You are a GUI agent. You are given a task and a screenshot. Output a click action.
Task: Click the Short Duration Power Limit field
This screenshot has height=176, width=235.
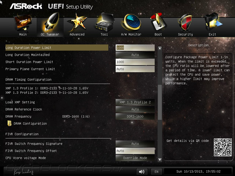coord(135,62)
